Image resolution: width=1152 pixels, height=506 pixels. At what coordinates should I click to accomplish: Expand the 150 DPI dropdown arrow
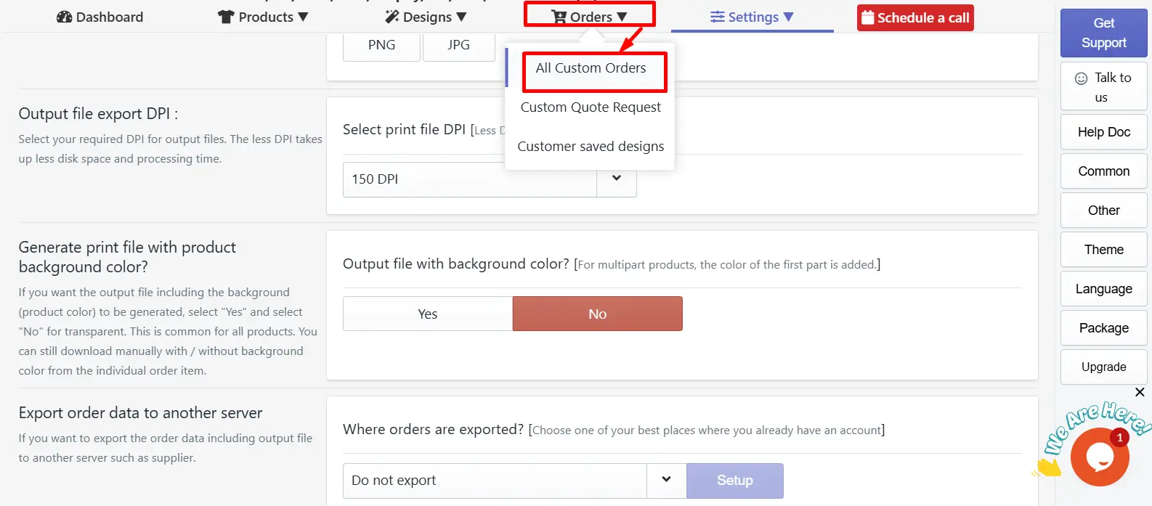pyautogui.click(x=617, y=179)
